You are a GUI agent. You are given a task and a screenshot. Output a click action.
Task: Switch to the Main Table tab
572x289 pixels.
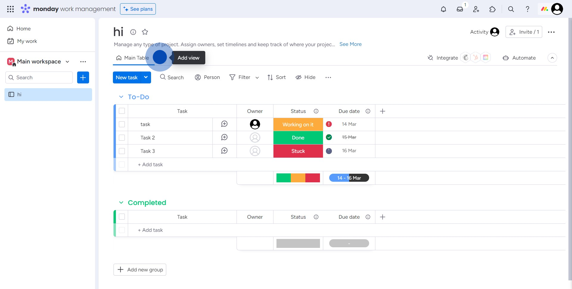133,58
